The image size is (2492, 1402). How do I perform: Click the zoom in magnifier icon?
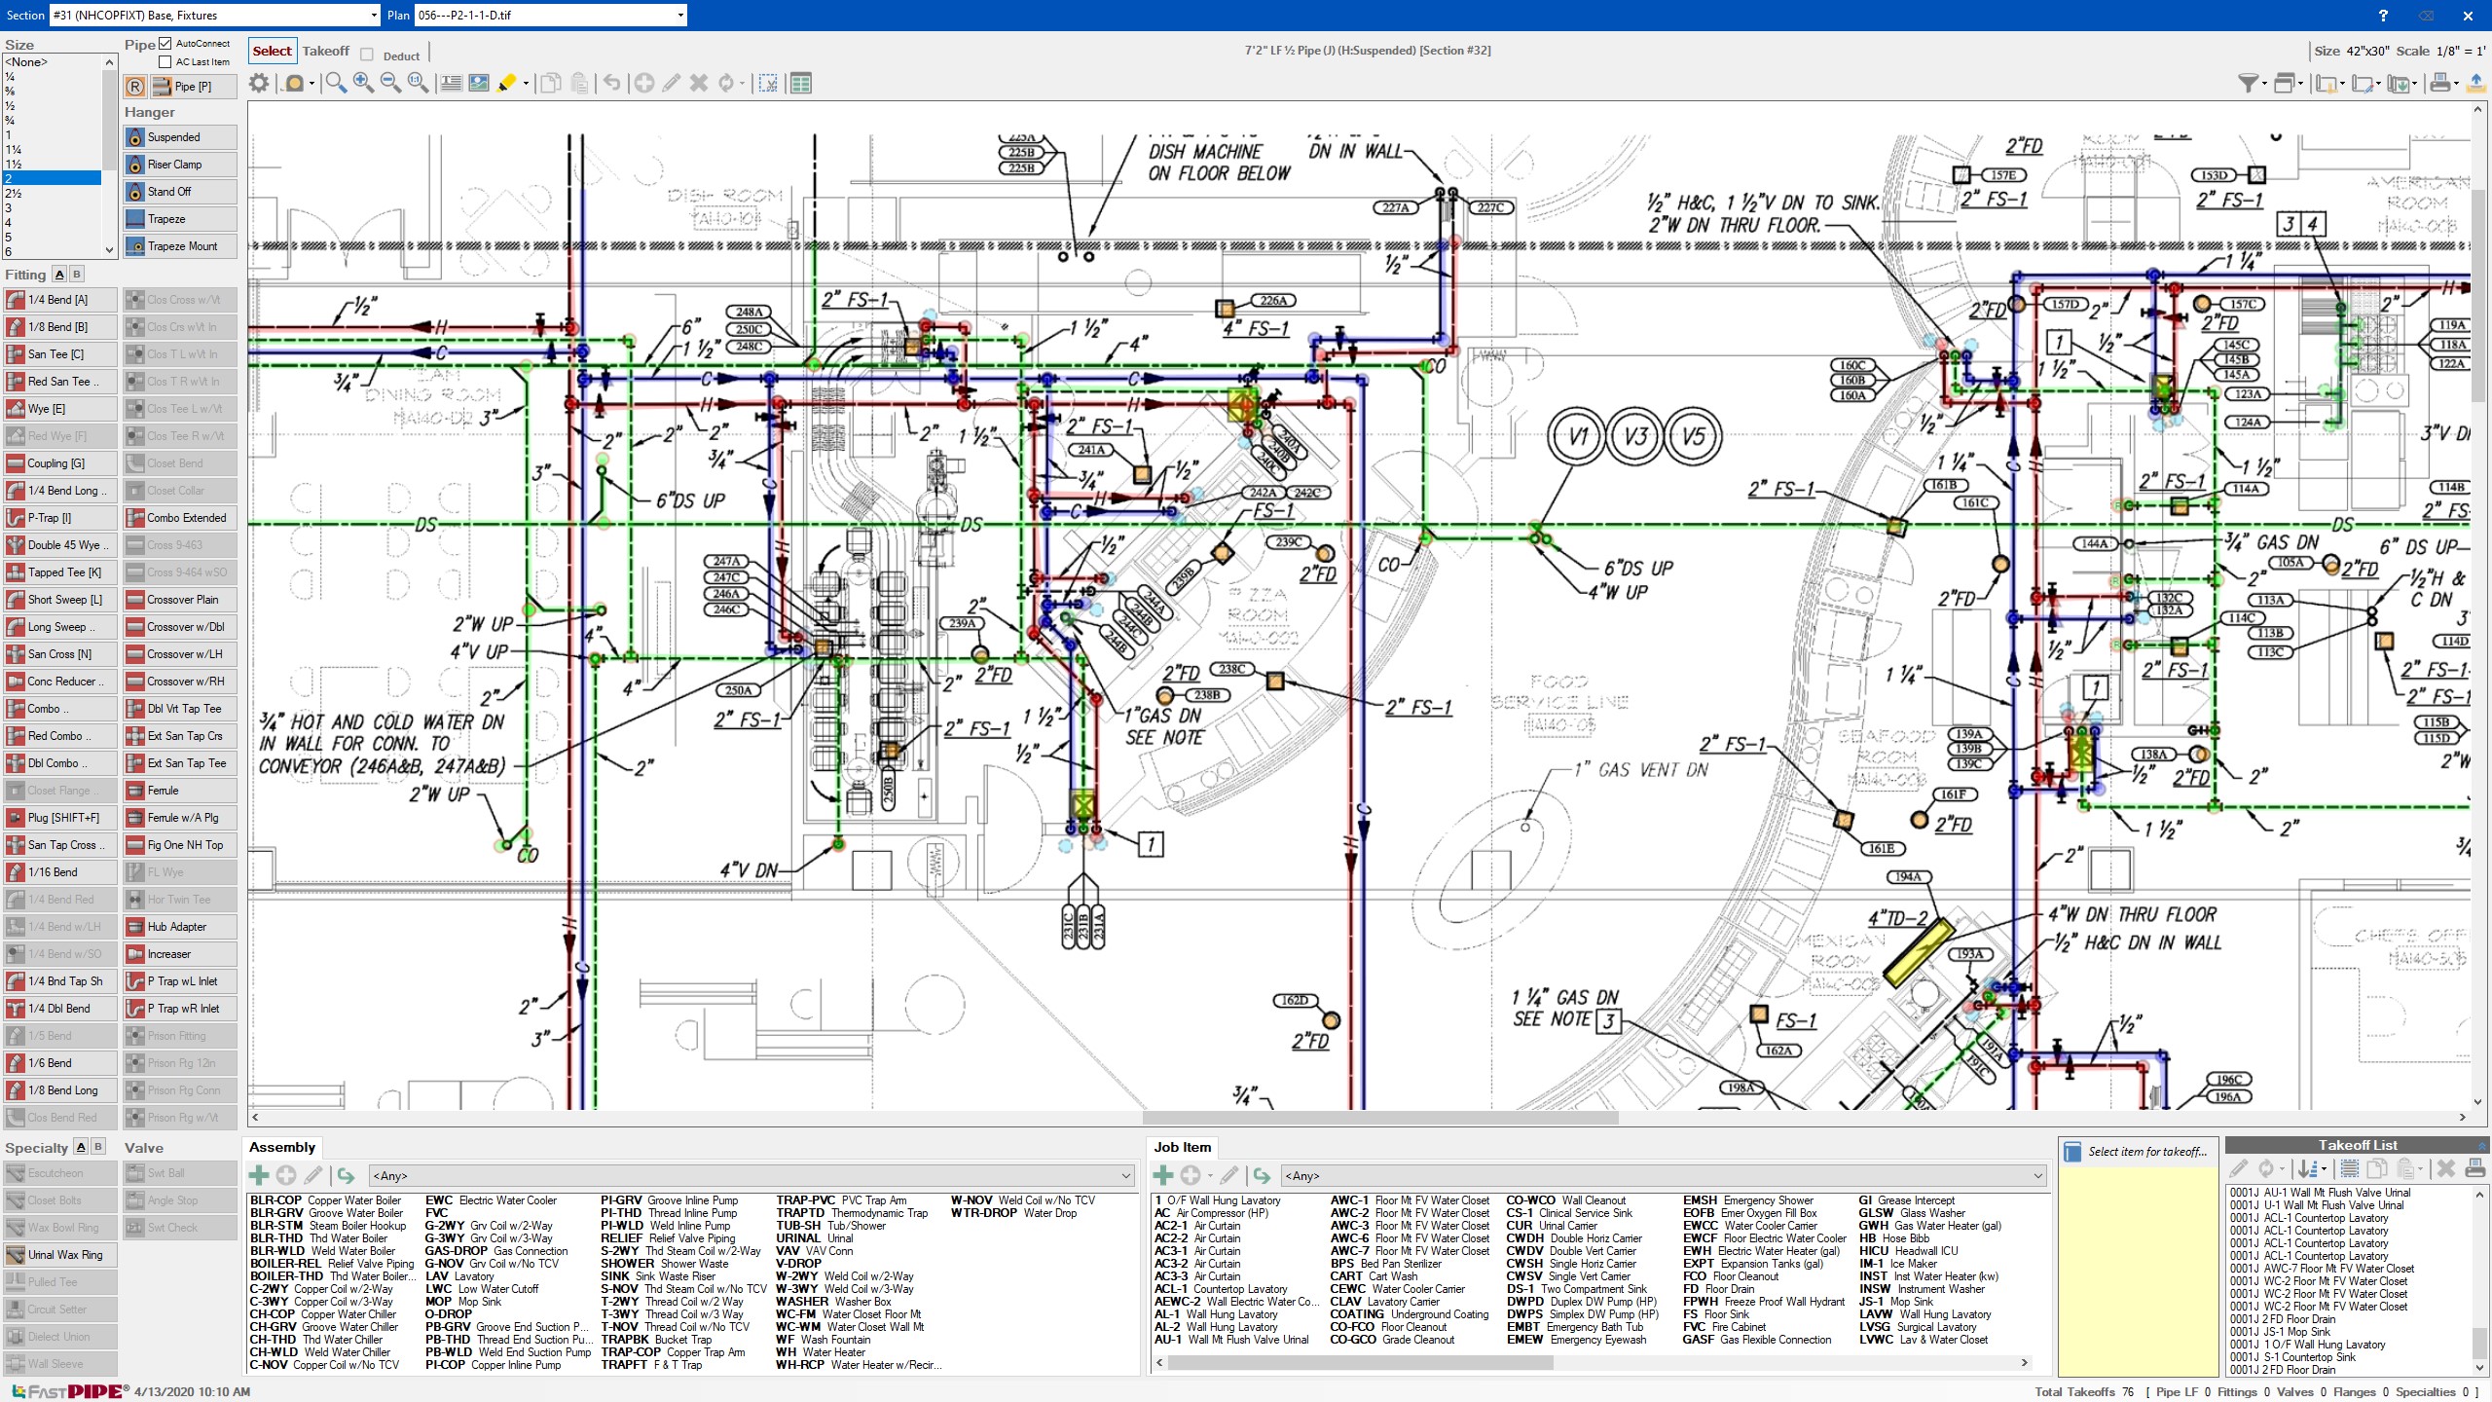[x=363, y=84]
